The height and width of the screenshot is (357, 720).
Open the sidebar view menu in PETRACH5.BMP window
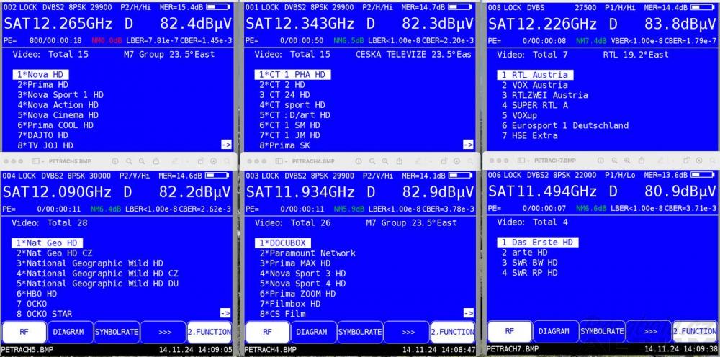37,161
